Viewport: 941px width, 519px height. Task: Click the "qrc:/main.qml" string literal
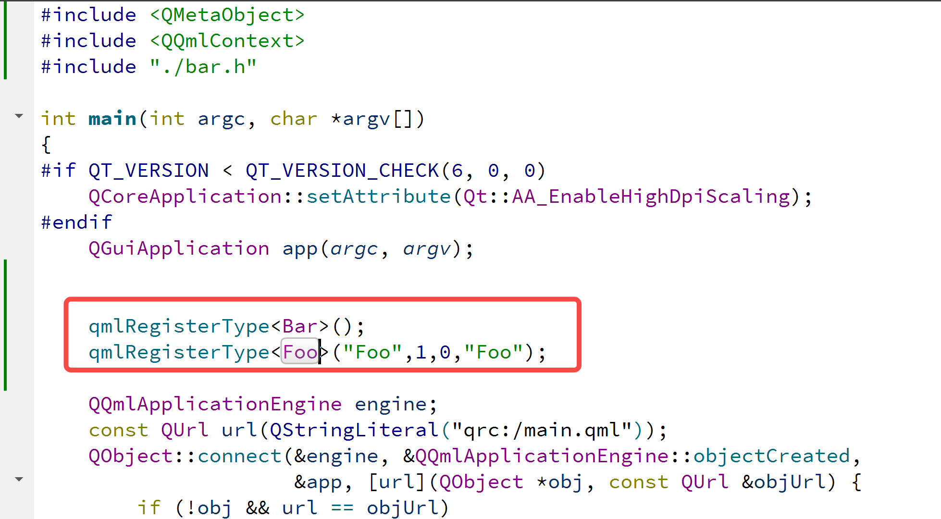542,430
